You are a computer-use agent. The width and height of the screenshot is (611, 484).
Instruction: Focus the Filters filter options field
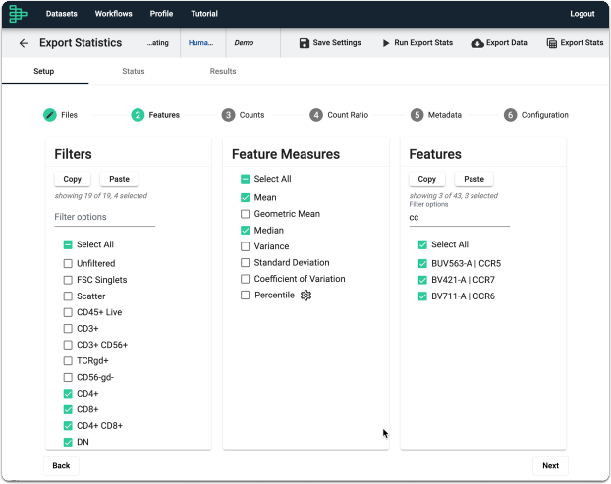click(105, 217)
